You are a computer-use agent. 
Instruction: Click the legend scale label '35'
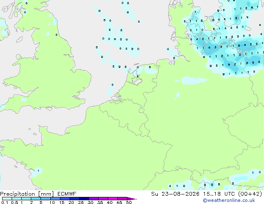pyautogui.click(x=100, y=202)
